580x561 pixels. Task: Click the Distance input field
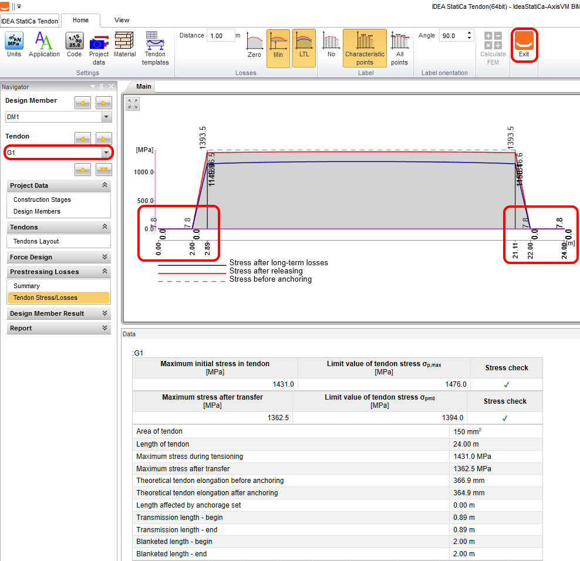point(220,36)
